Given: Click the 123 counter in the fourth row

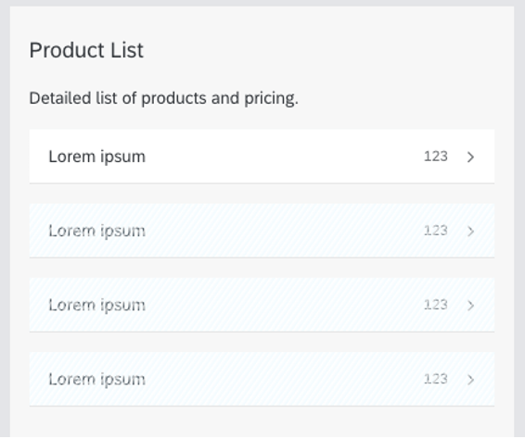Looking at the screenshot, I should [x=436, y=379].
